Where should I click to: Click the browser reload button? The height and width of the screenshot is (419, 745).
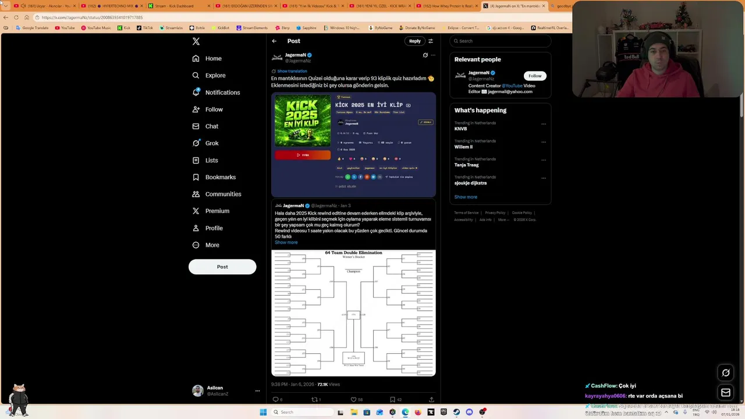(16, 17)
